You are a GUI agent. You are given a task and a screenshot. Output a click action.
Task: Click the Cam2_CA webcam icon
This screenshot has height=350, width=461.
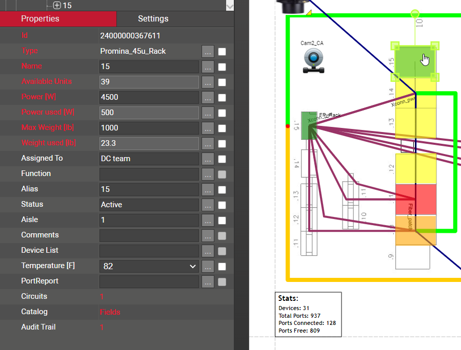tap(312, 61)
